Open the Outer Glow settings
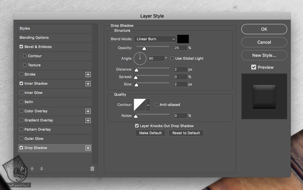The height and width of the screenshot is (190, 303). point(34,139)
